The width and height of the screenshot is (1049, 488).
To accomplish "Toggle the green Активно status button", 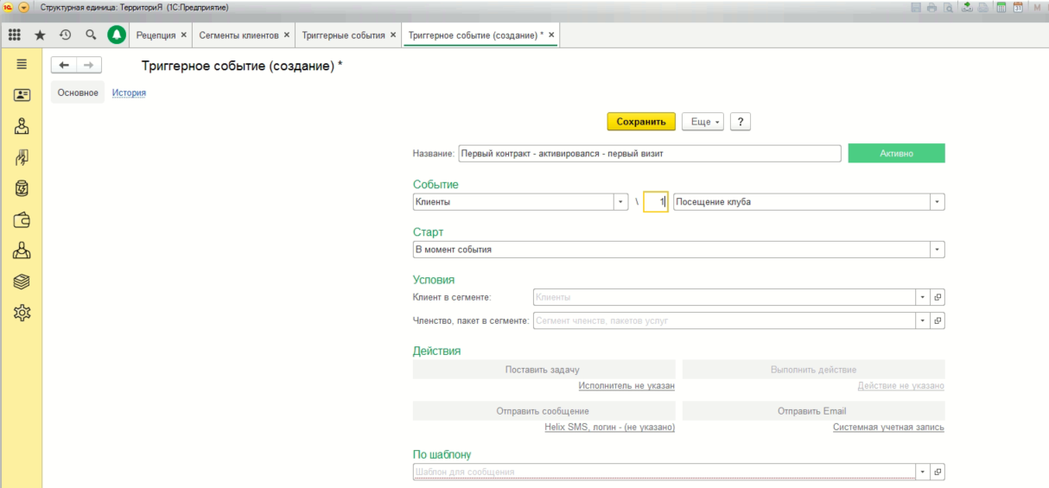I will coord(896,153).
